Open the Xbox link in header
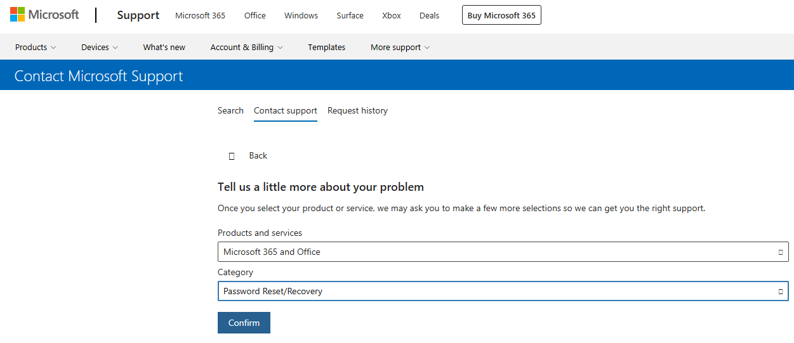The height and width of the screenshot is (343, 794). click(391, 16)
